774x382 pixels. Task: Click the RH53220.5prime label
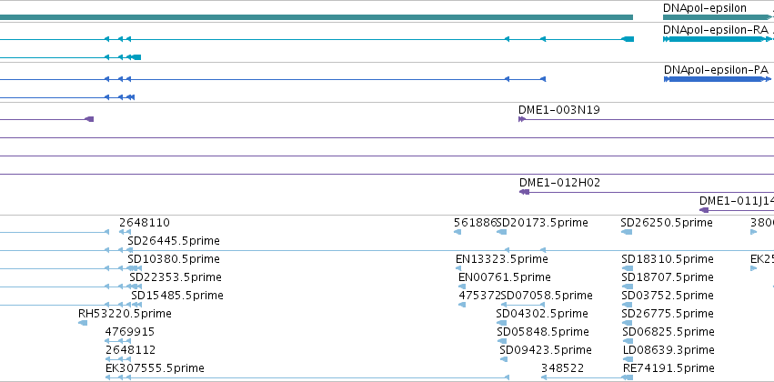pyautogui.click(x=125, y=314)
